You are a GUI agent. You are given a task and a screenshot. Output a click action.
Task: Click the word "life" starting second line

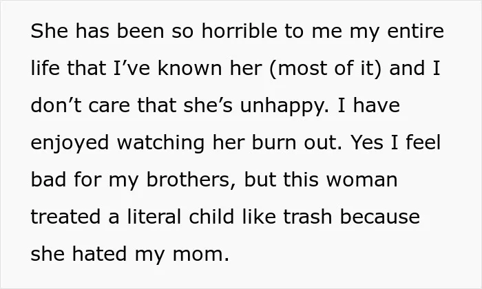[x=45, y=67]
